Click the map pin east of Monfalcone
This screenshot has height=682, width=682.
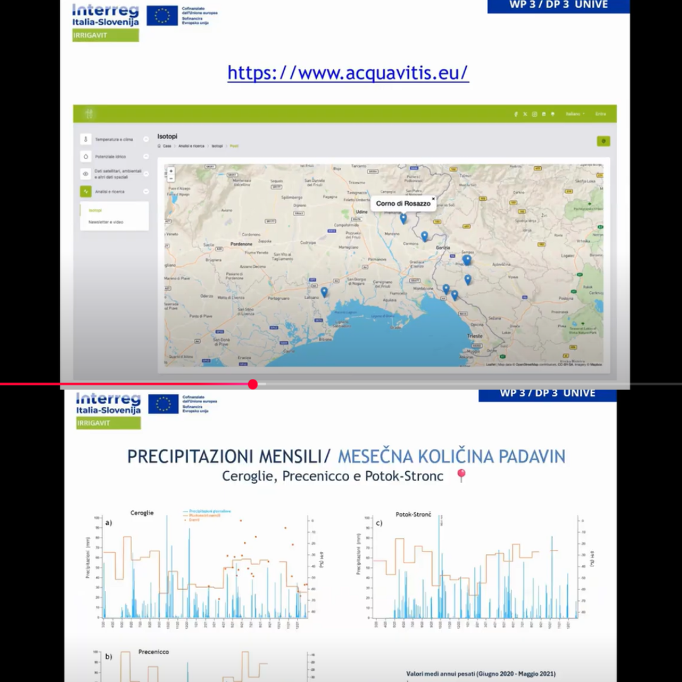(446, 289)
